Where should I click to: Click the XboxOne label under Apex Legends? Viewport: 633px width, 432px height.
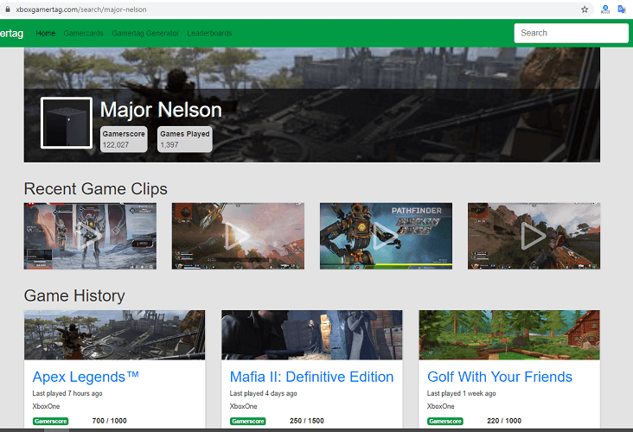[46, 406]
